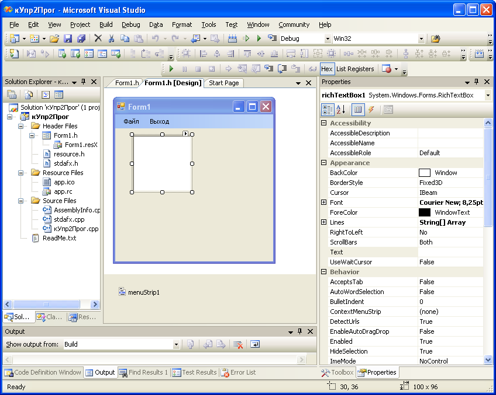The image size is (496, 395).
Task: Click the Выход menu on Form1
Action: pyautogui.click(x=160, y=121)
